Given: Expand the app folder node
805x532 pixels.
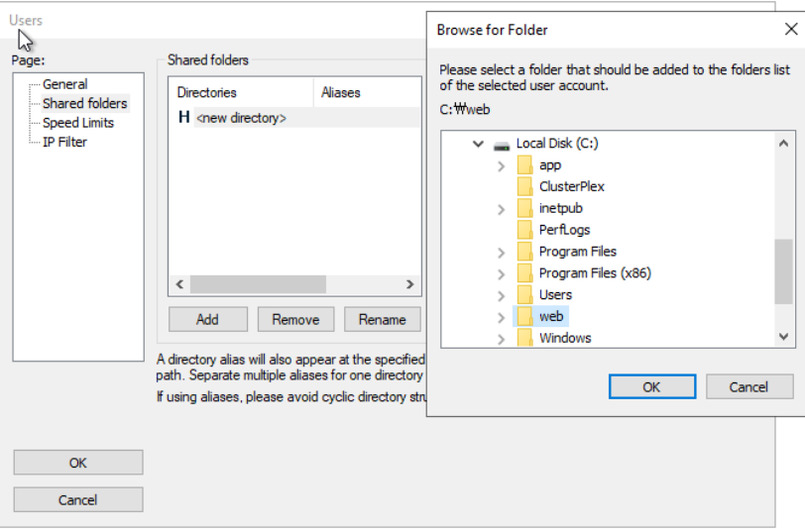Looking at the screenshot, I should pyautogui.click(x=502, y=166).
